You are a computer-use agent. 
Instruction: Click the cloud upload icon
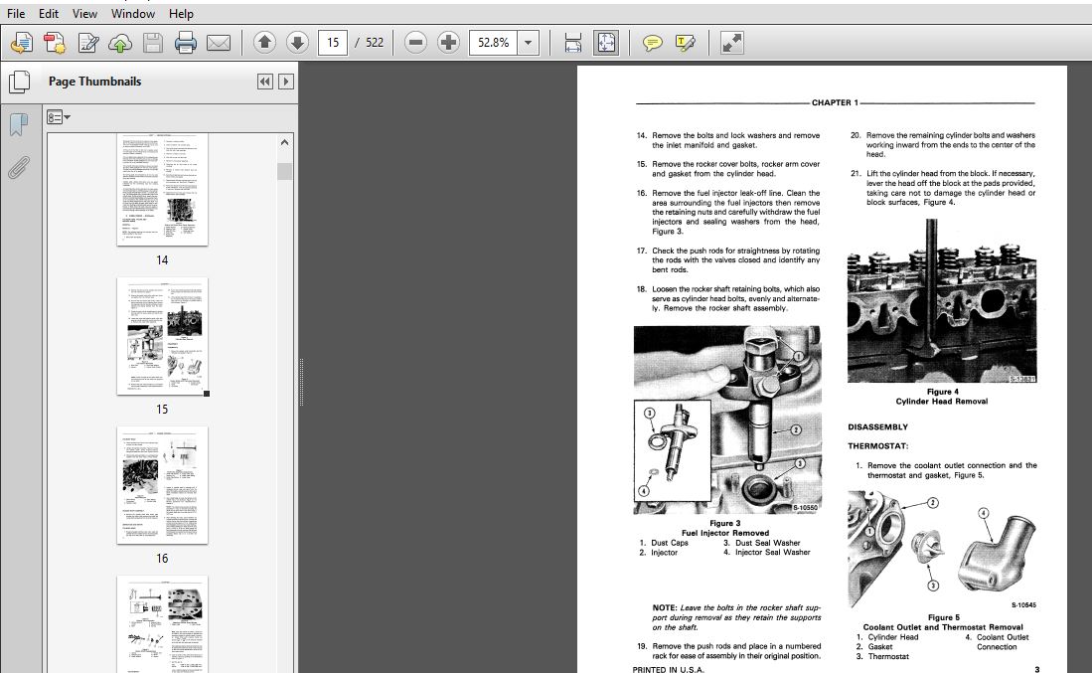(120, 43)
